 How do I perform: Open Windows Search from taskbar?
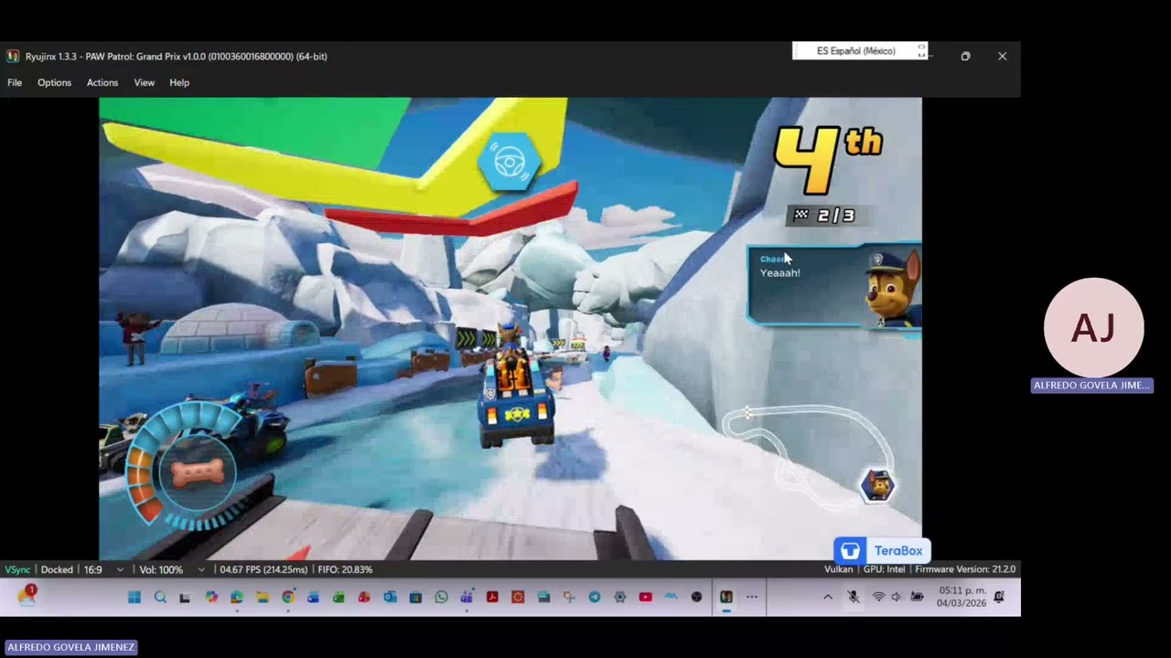(x=160, y=597)
